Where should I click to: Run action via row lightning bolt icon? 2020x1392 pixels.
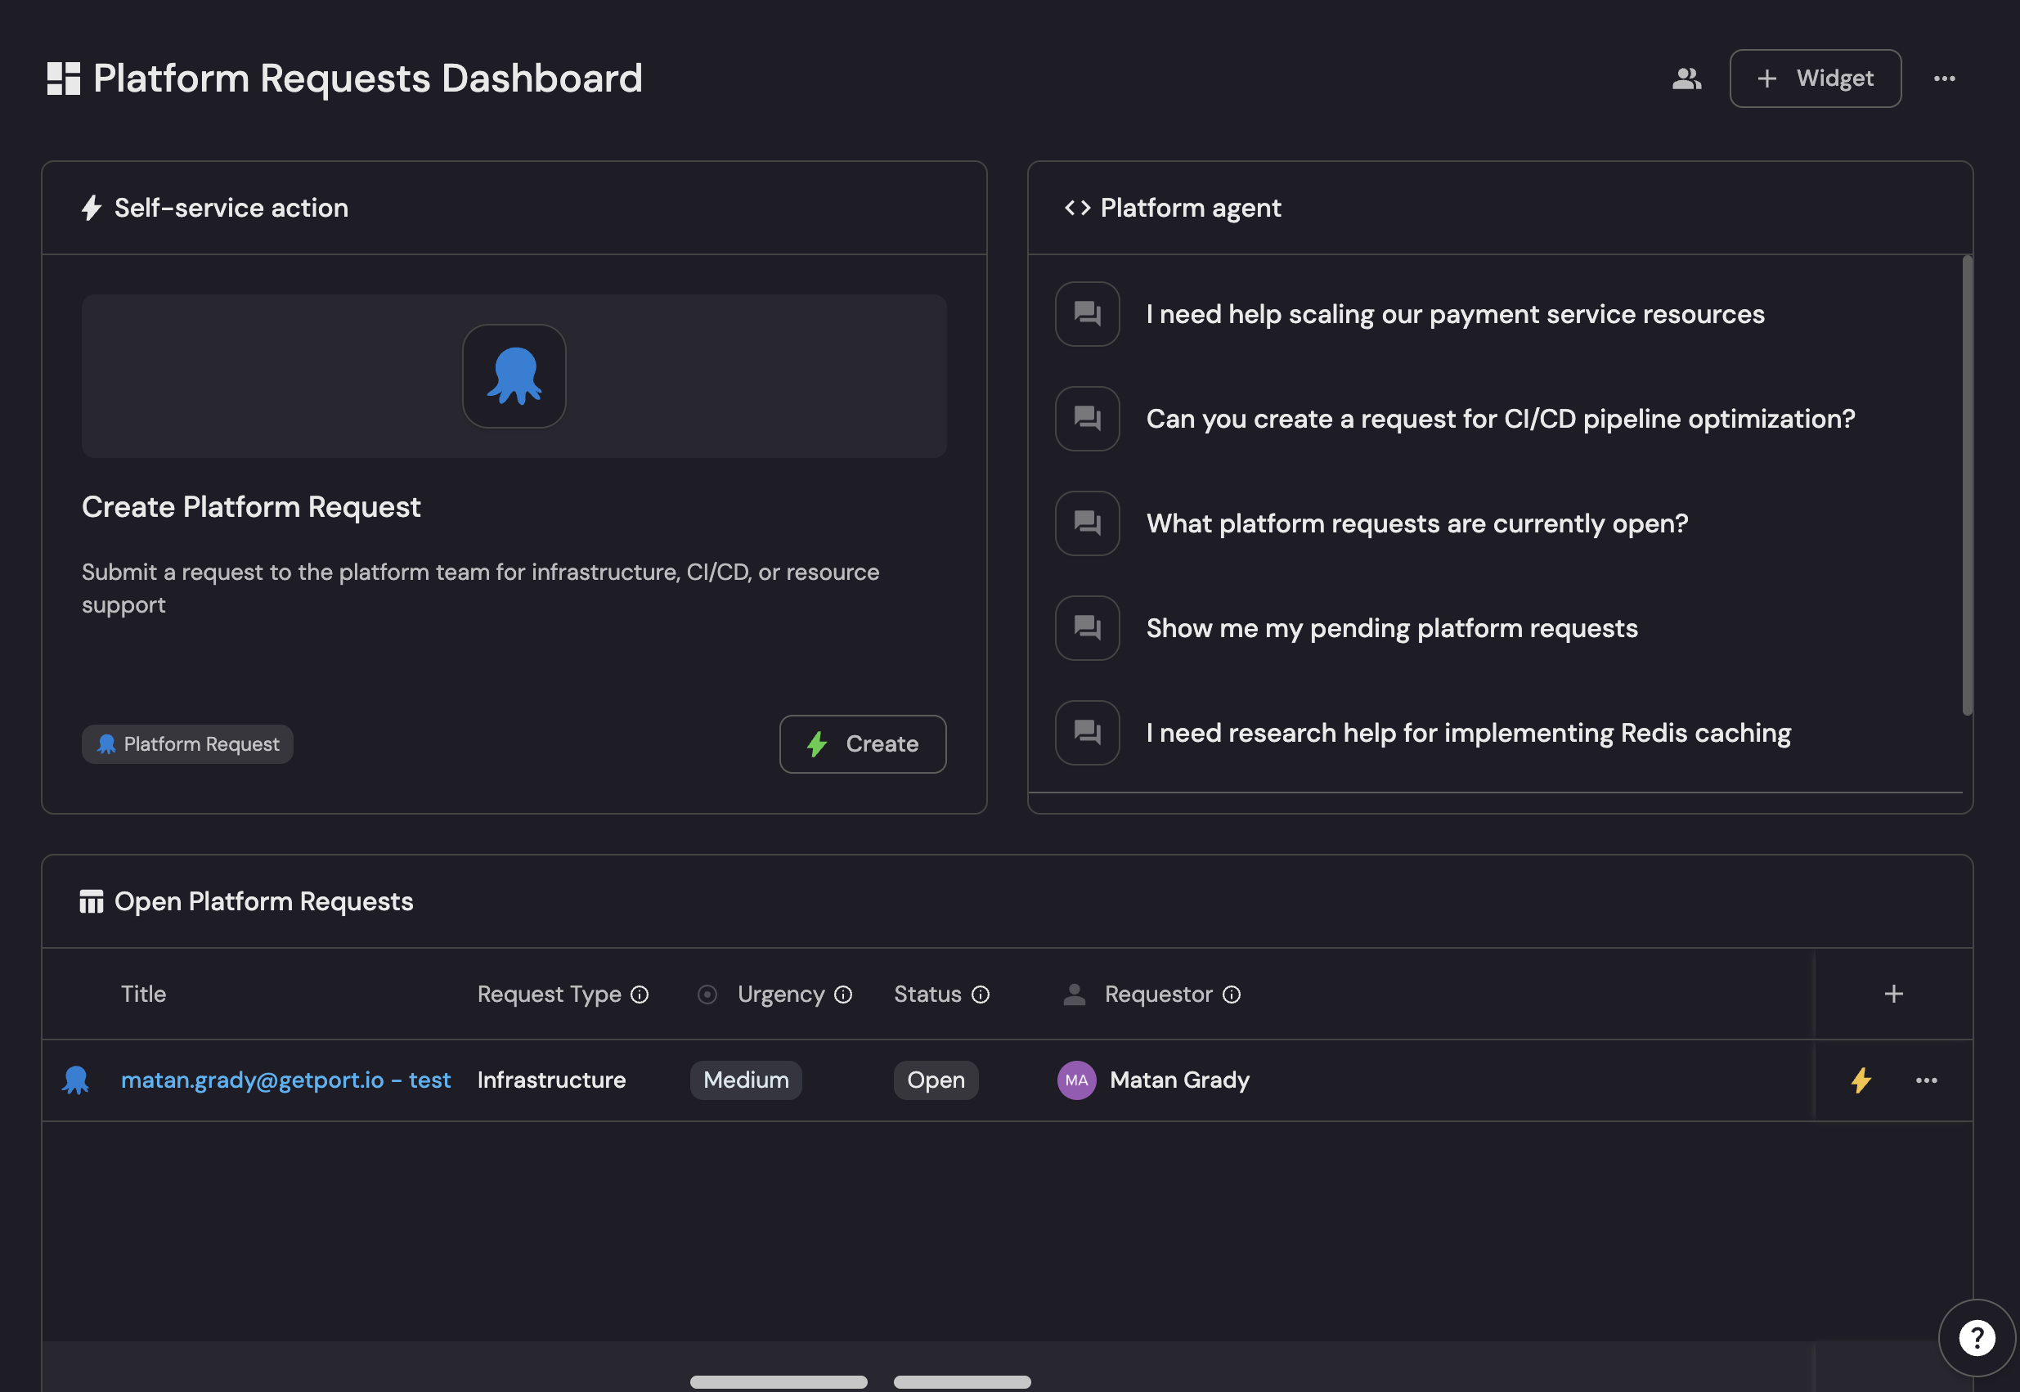1861,1080
